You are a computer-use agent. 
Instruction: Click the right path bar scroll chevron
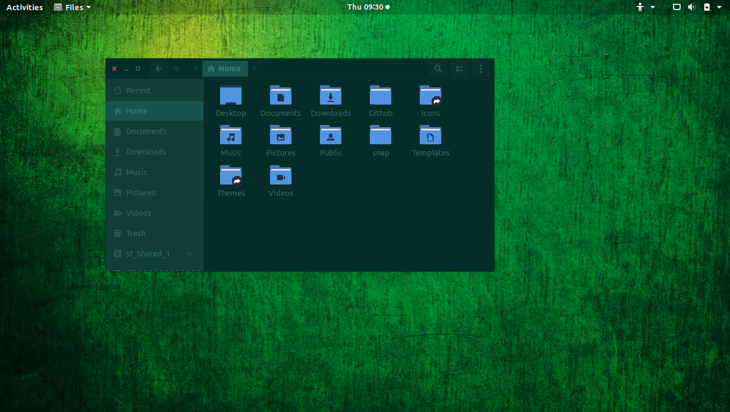(254, 69)
